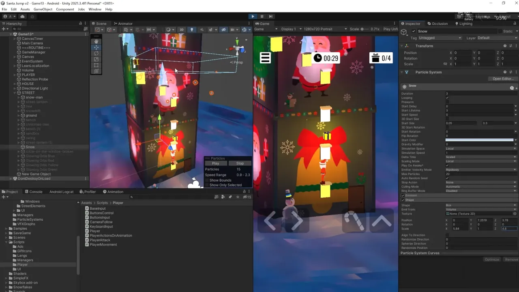Select the Move tool in Scene view
Screen dimensions: 519x292
96,47
